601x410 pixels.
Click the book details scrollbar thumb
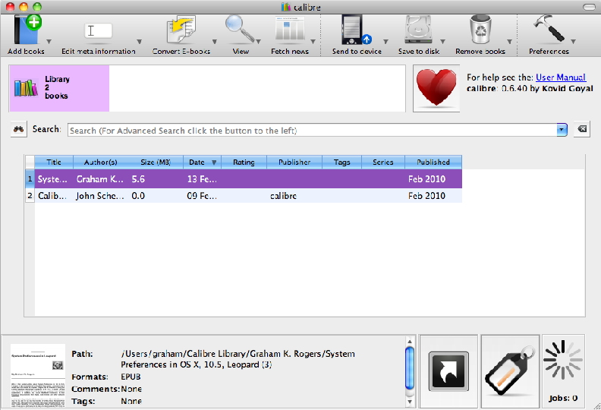coord(409,368)
